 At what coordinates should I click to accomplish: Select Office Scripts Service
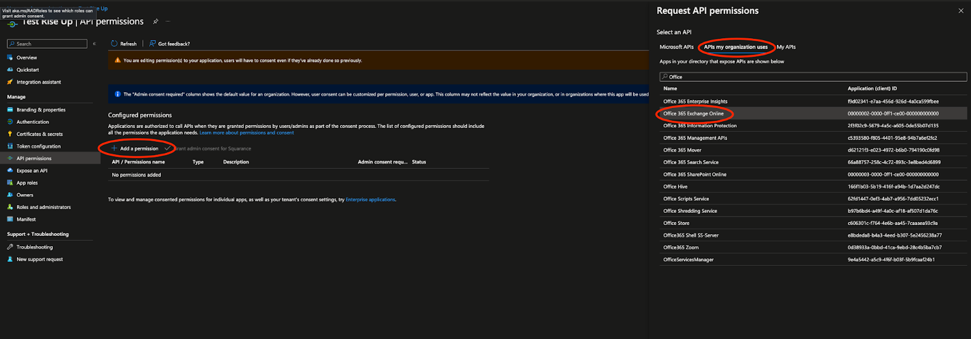click(x=813, y=198)
